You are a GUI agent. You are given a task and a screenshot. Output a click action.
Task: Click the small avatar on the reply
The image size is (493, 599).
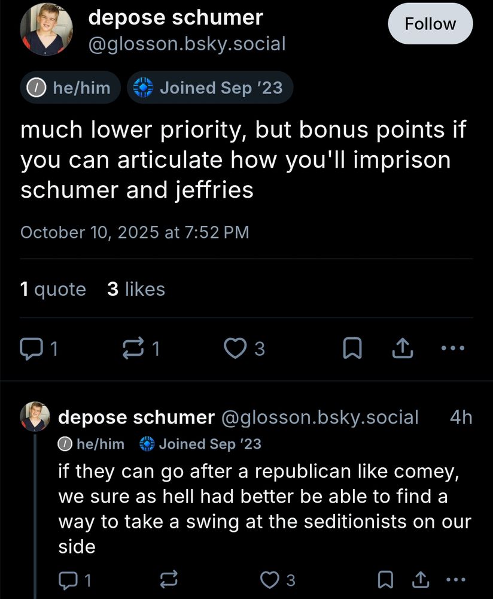click(35, 417)
